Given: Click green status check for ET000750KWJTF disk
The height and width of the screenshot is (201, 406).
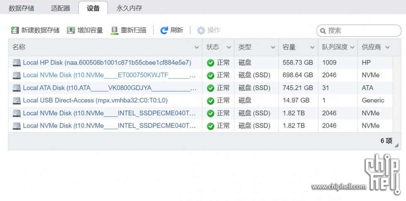Looking at the screenshot, I should [211, 75].
